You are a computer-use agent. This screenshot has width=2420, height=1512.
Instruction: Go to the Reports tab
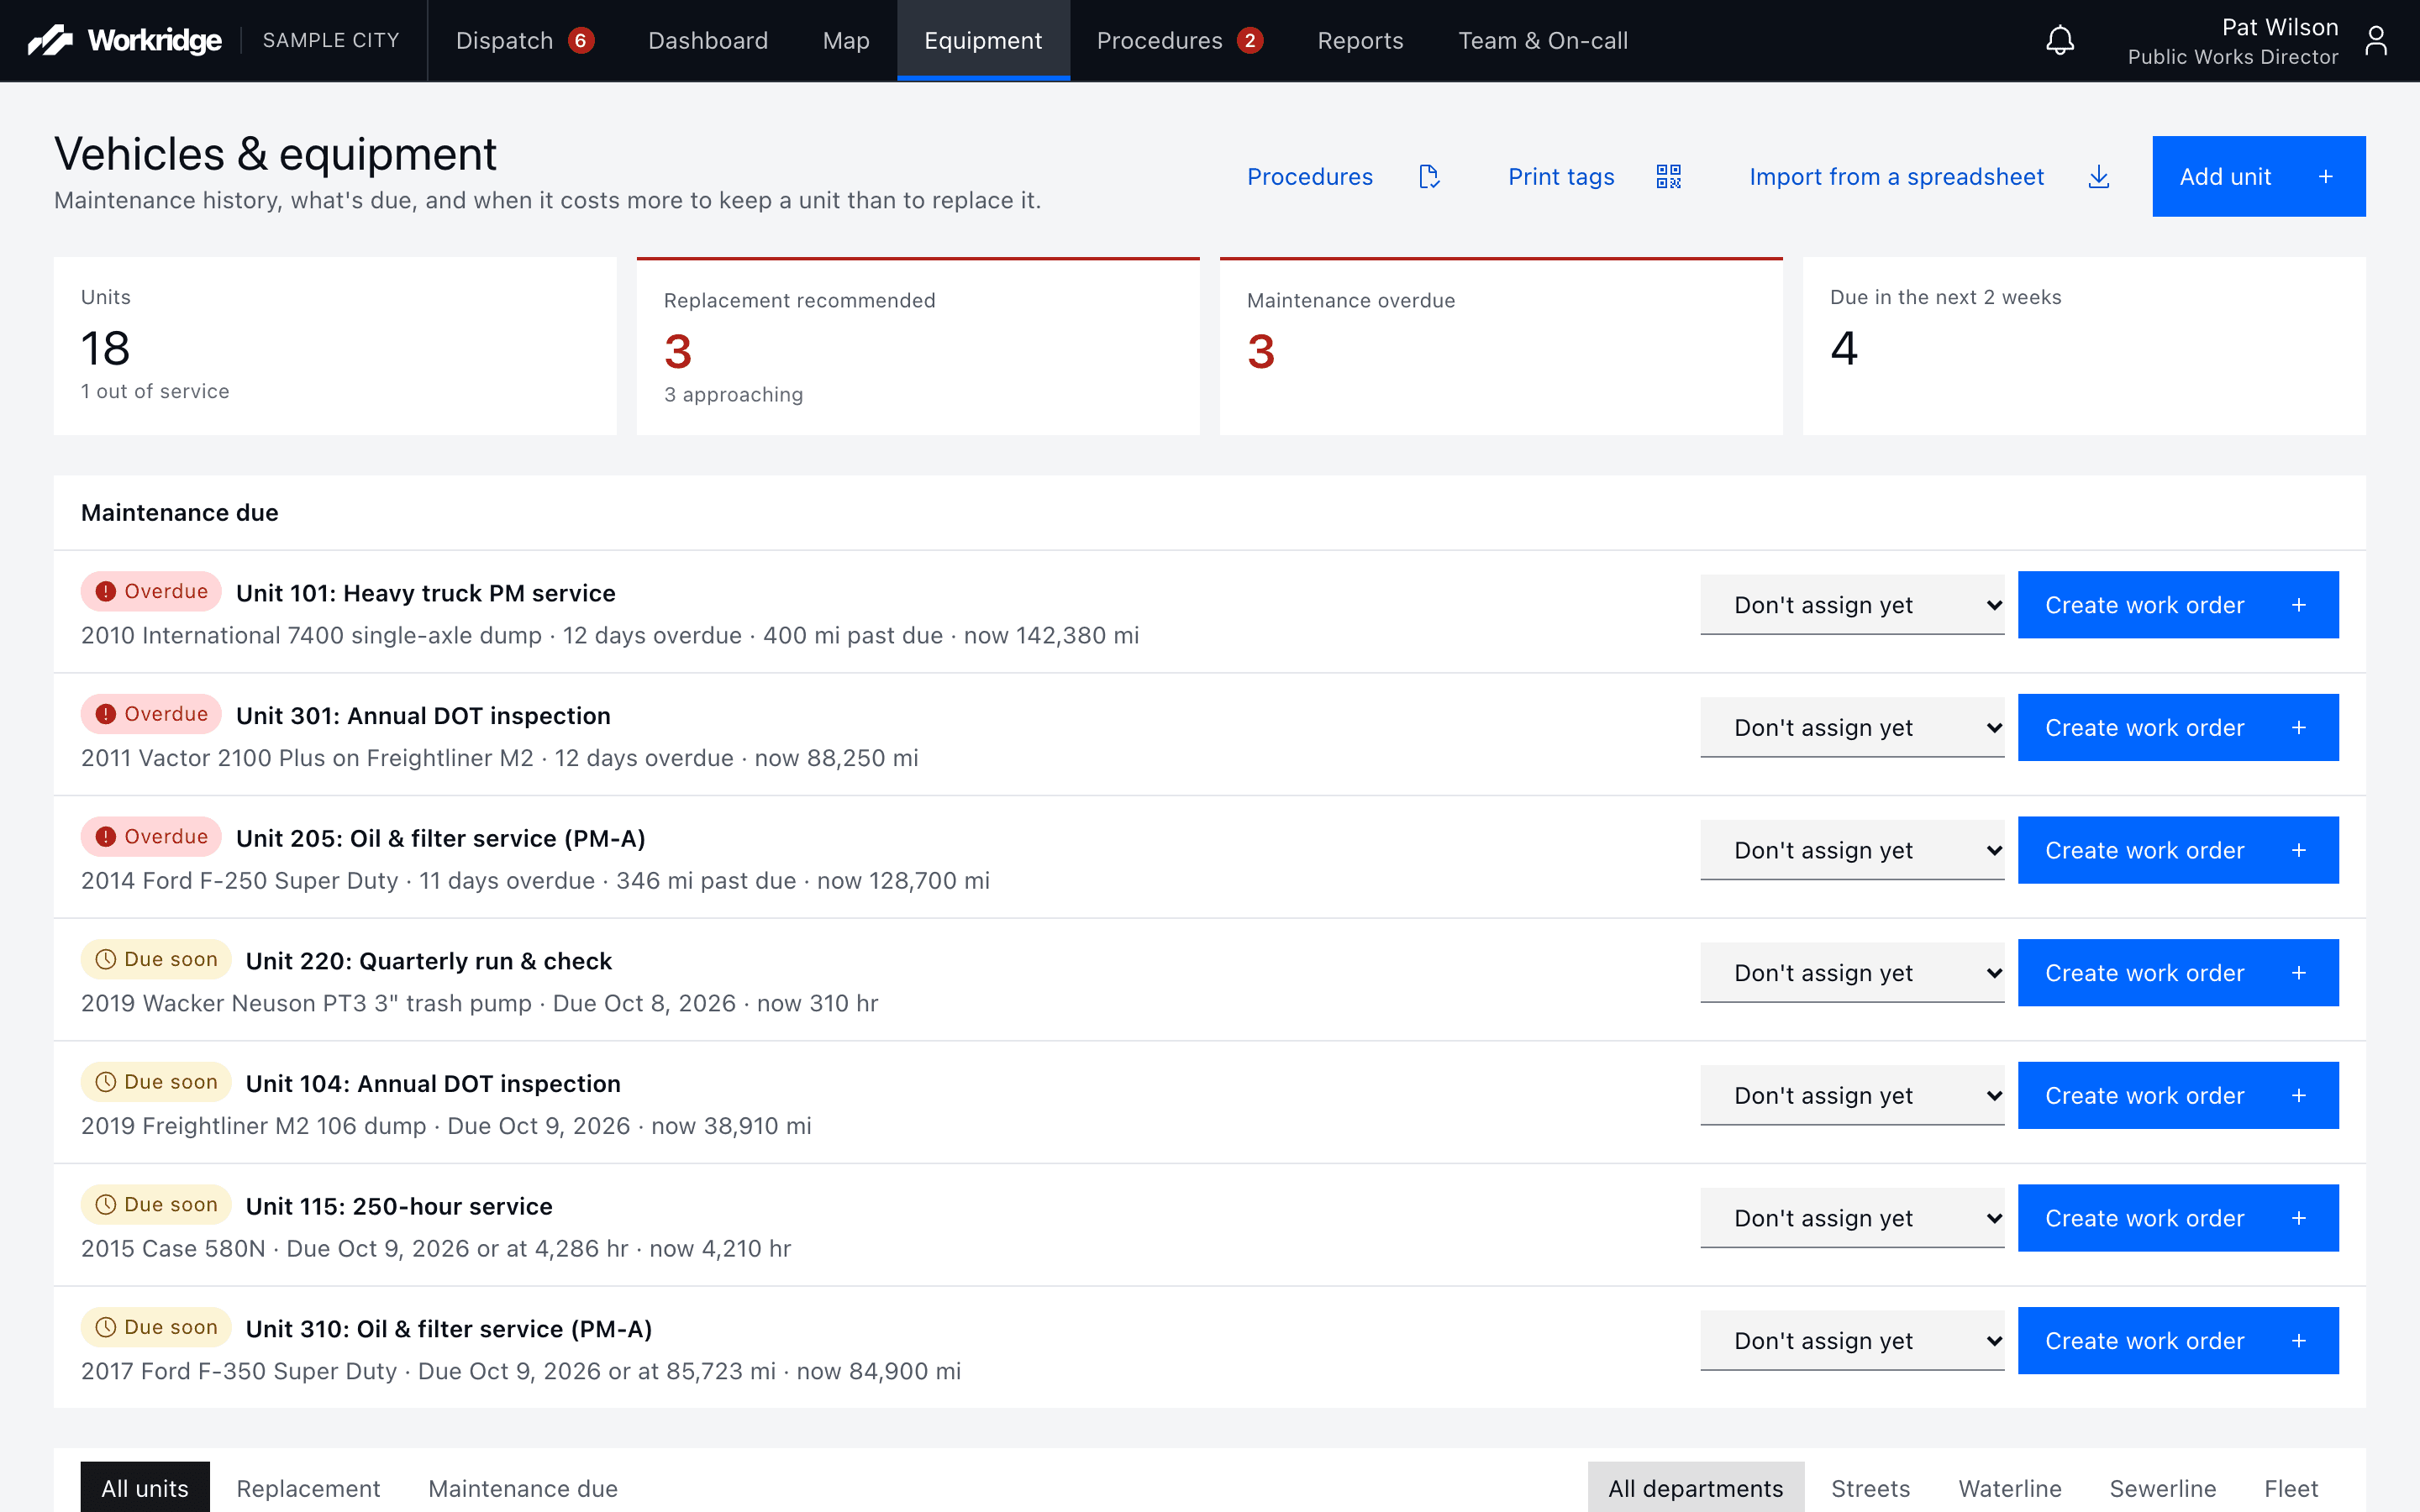point(1360,41)
